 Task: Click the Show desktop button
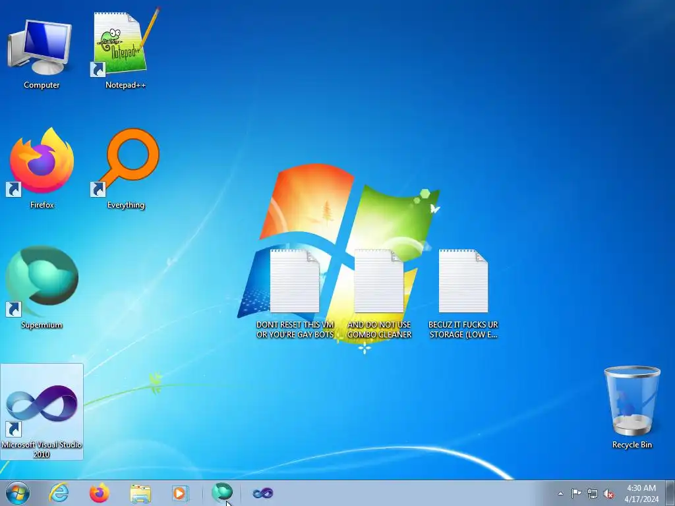[x=670, y=493]
